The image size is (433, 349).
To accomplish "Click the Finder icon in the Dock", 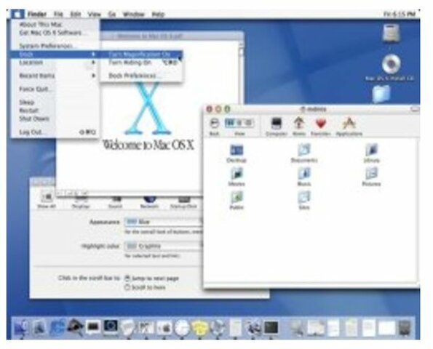I will click(21, 327).
